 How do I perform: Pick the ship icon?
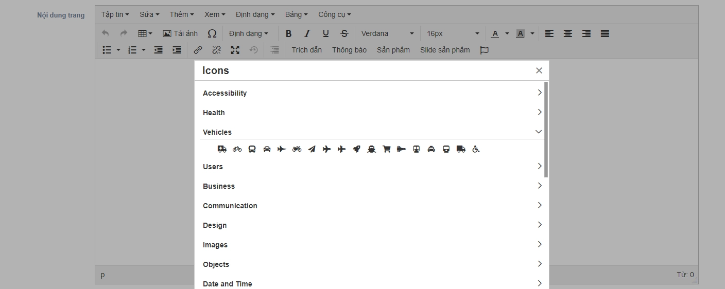click(371, 149)
